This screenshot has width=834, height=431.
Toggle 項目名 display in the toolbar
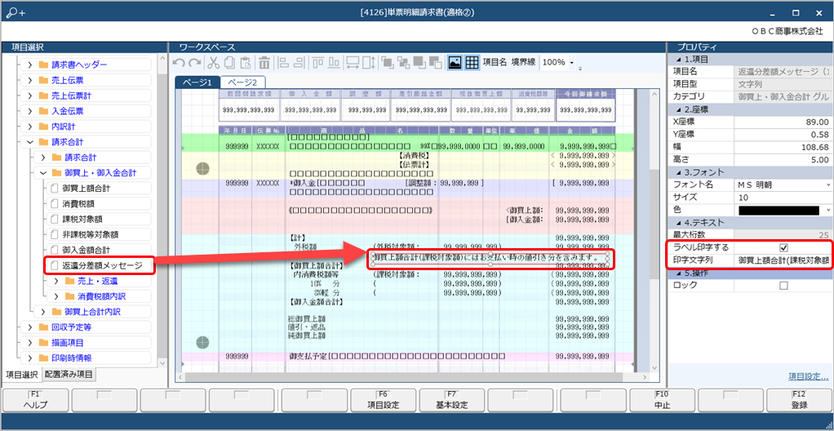click(495, 62)
